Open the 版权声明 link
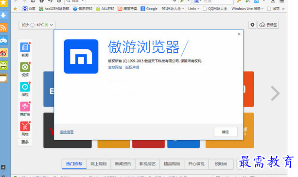298x177 pixels. point(132,67)
